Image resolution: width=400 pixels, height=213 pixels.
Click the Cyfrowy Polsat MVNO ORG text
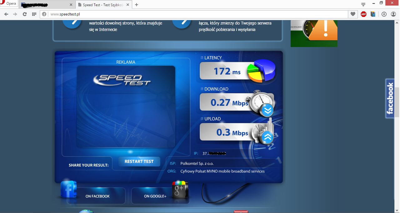(x=222, y=171)
